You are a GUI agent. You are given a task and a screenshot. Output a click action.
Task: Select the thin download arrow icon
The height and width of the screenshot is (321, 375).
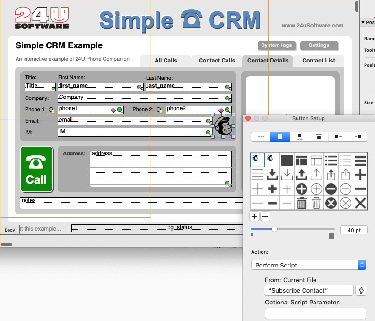pyautogui.click(x=287, y=175)
